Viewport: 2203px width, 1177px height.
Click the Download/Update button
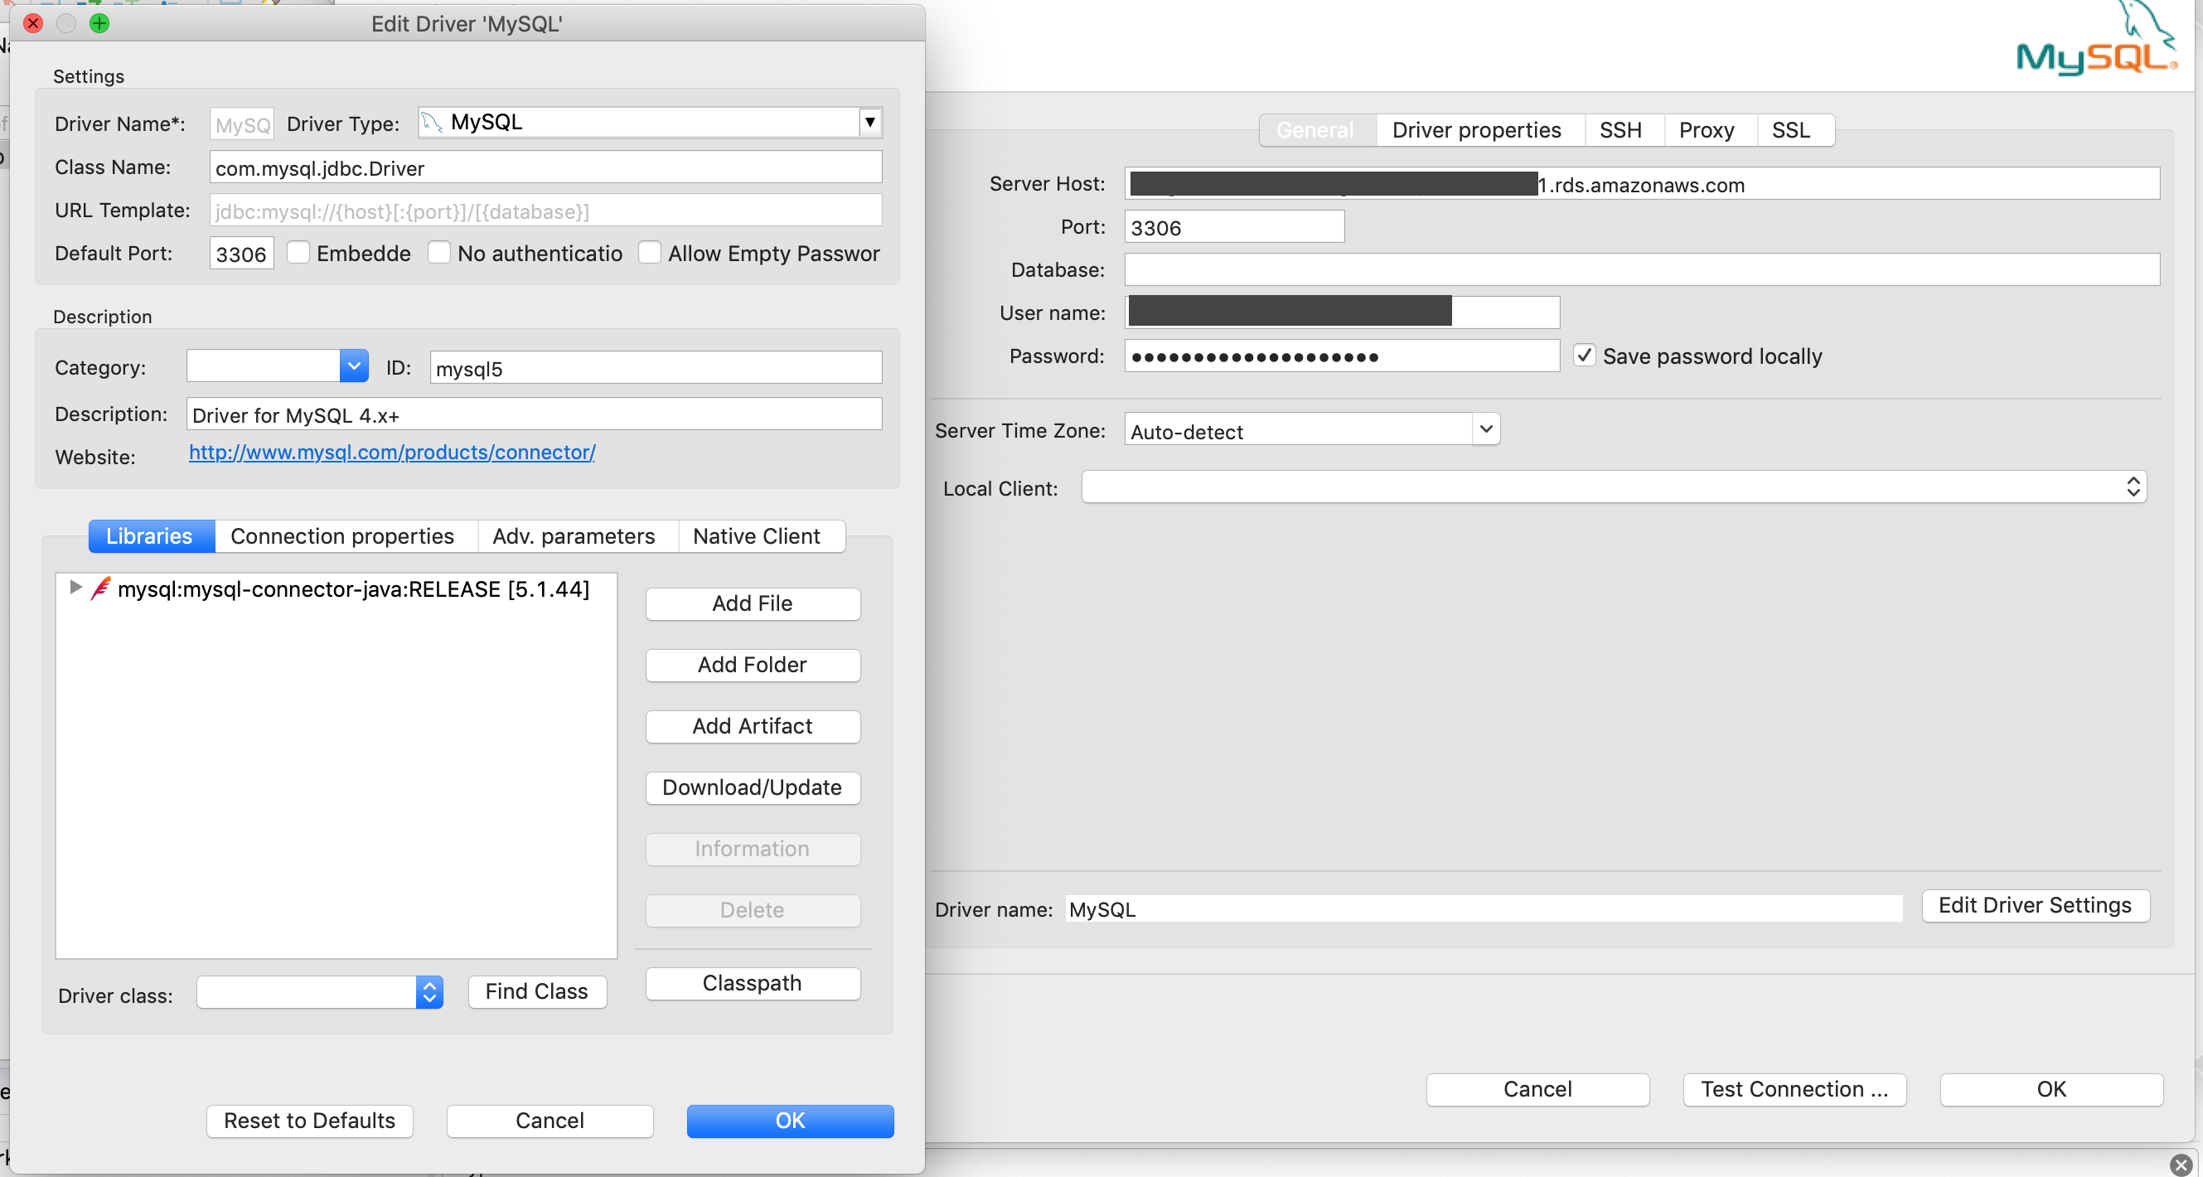click(x=752, y=787)
